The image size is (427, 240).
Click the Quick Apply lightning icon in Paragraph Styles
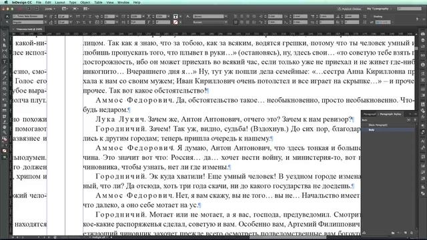415,120
